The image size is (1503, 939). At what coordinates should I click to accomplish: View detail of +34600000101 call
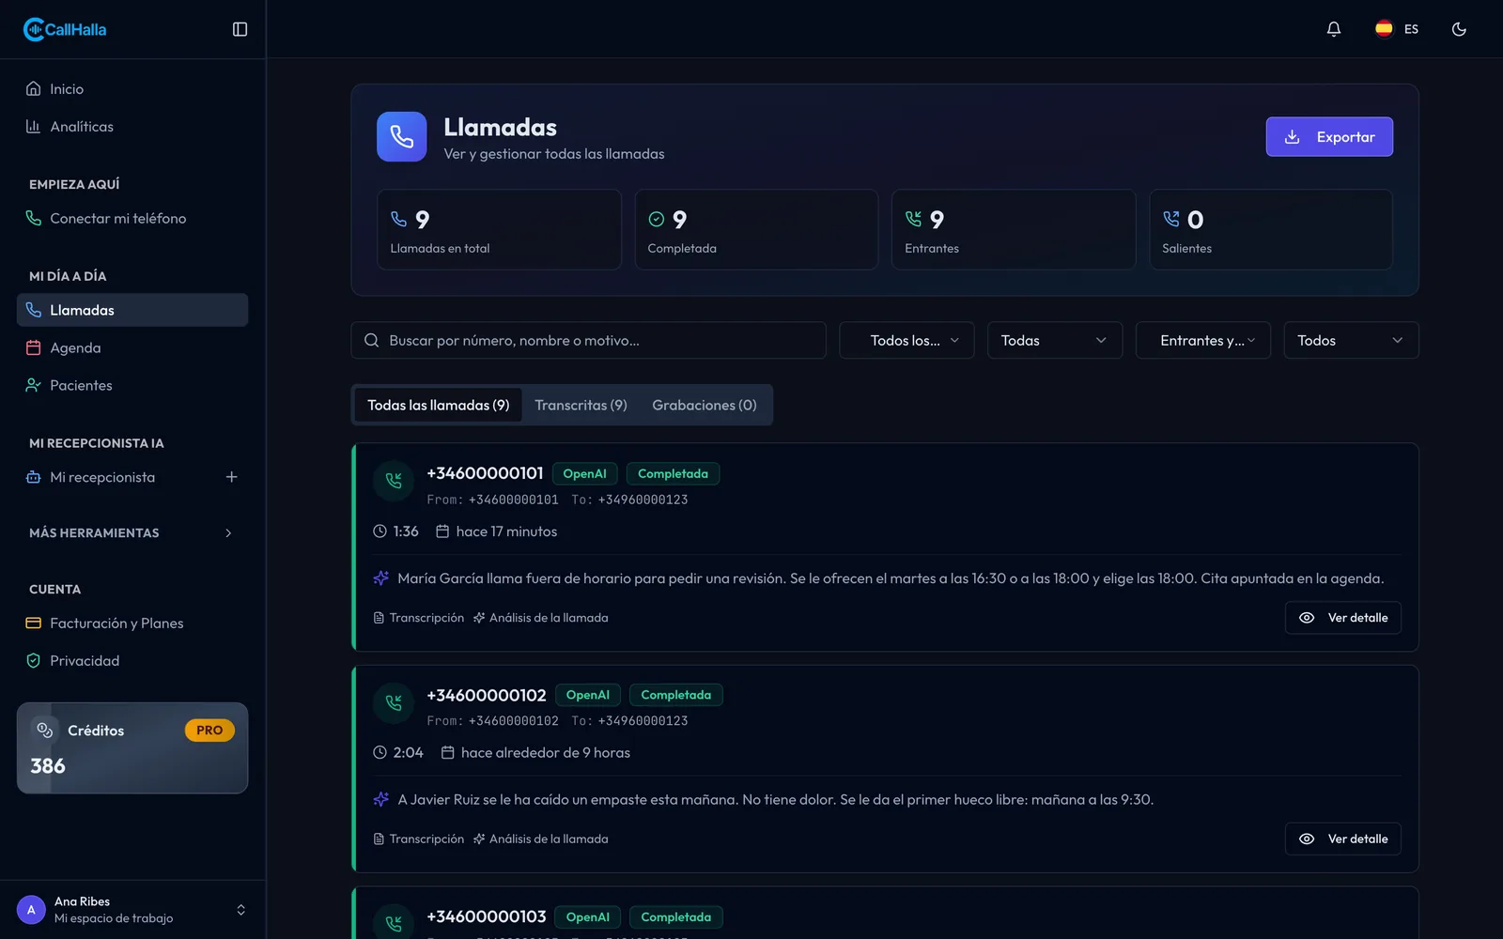tap(1343, 618)
